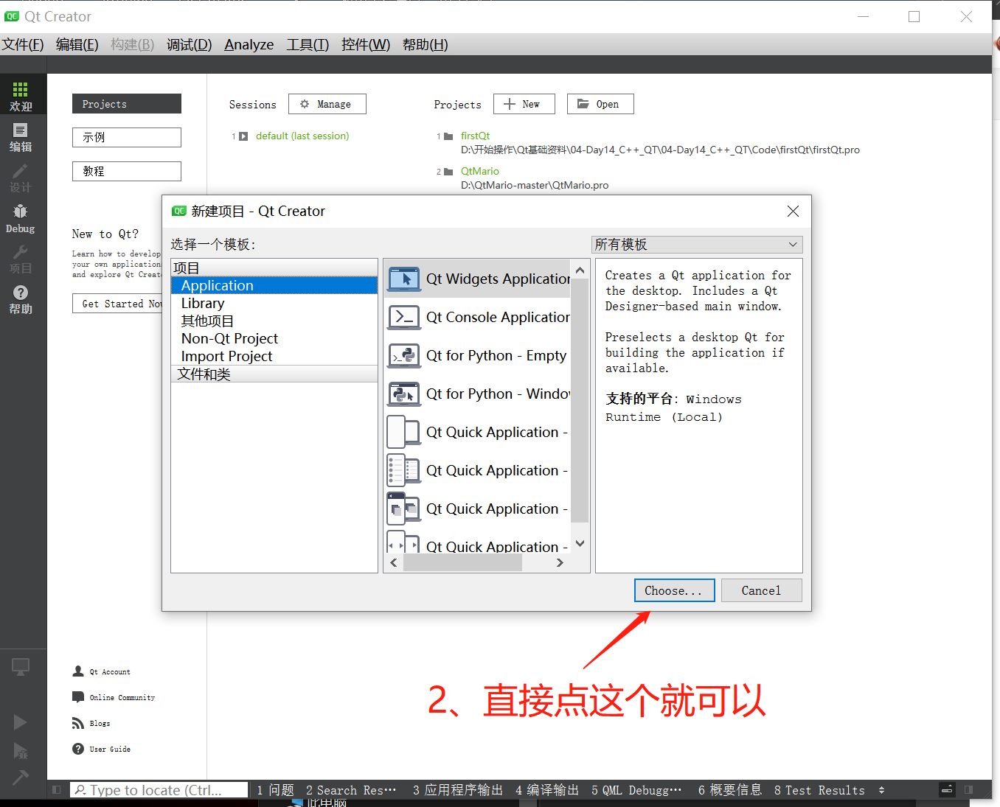Open the Projects (项目) mode wrench icon
This screenshot has height=807, width=1000.
(x=20, y=259)
